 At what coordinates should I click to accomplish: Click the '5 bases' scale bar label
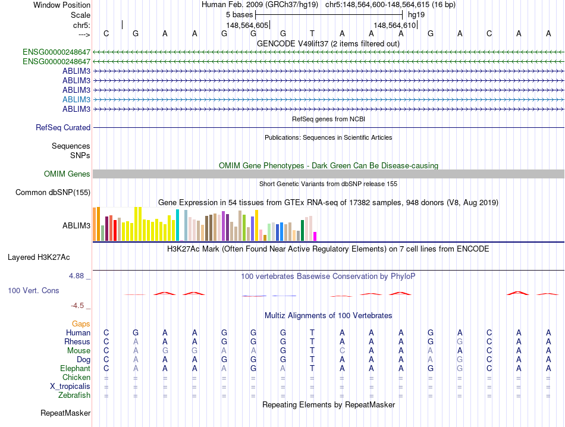point(239,15)
